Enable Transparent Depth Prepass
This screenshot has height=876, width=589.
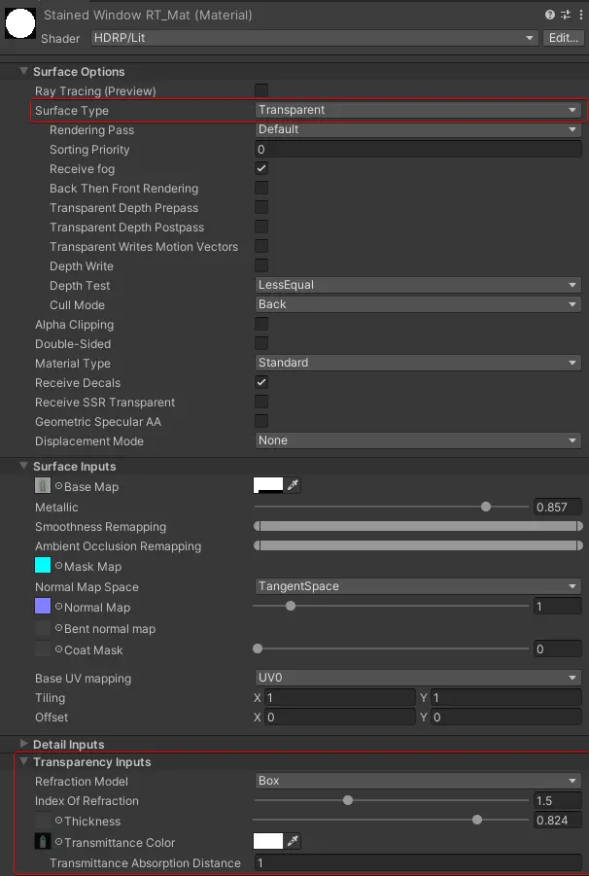pos(260,207)
